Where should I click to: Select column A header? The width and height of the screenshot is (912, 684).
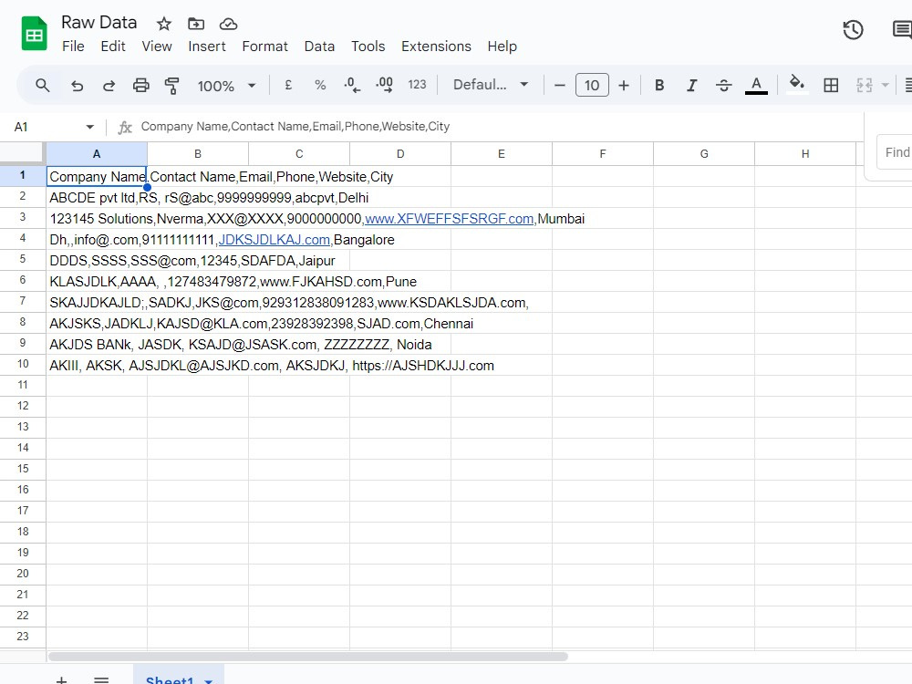pyautogui.click(x=97, y=153)
